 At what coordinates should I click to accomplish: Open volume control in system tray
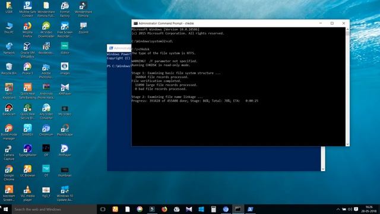(x=350, y=209)
